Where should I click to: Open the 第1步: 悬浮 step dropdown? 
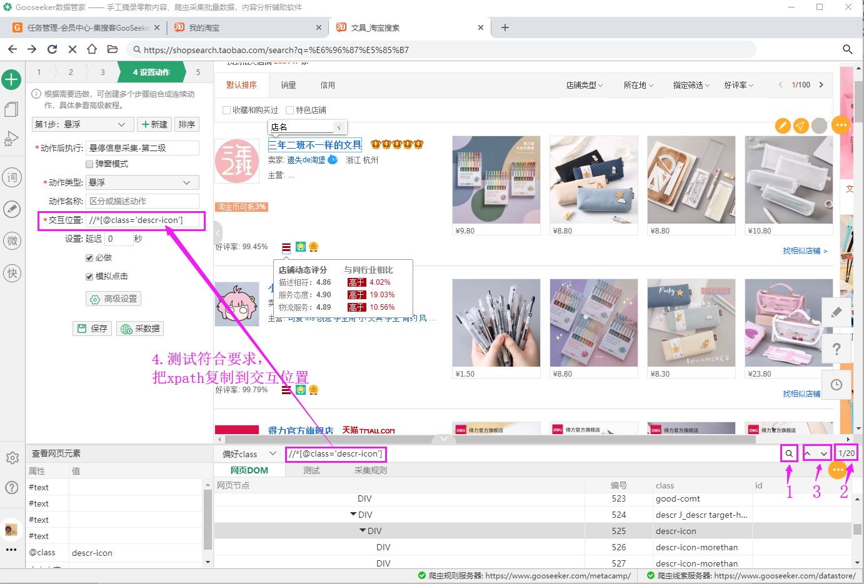click(x=83, y=124)
